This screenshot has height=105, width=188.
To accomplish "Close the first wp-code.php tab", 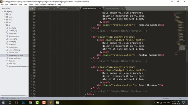I will pos(55,8).
